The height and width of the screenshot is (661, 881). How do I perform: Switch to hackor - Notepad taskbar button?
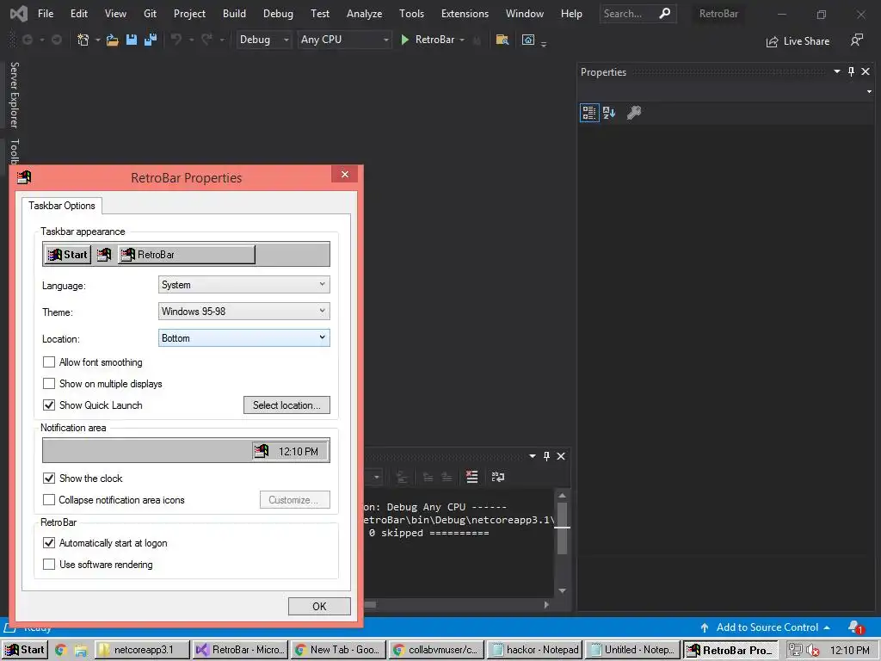535,651
